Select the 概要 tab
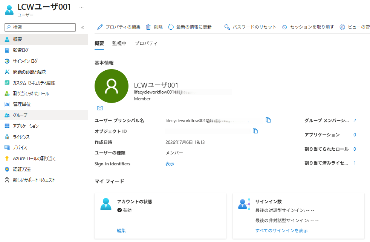This screenshot has width=370, height=242. [x=99, y=43]
